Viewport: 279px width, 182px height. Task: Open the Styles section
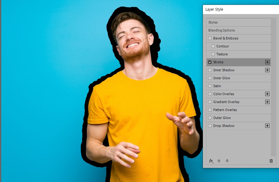click(x=239, y=22)
